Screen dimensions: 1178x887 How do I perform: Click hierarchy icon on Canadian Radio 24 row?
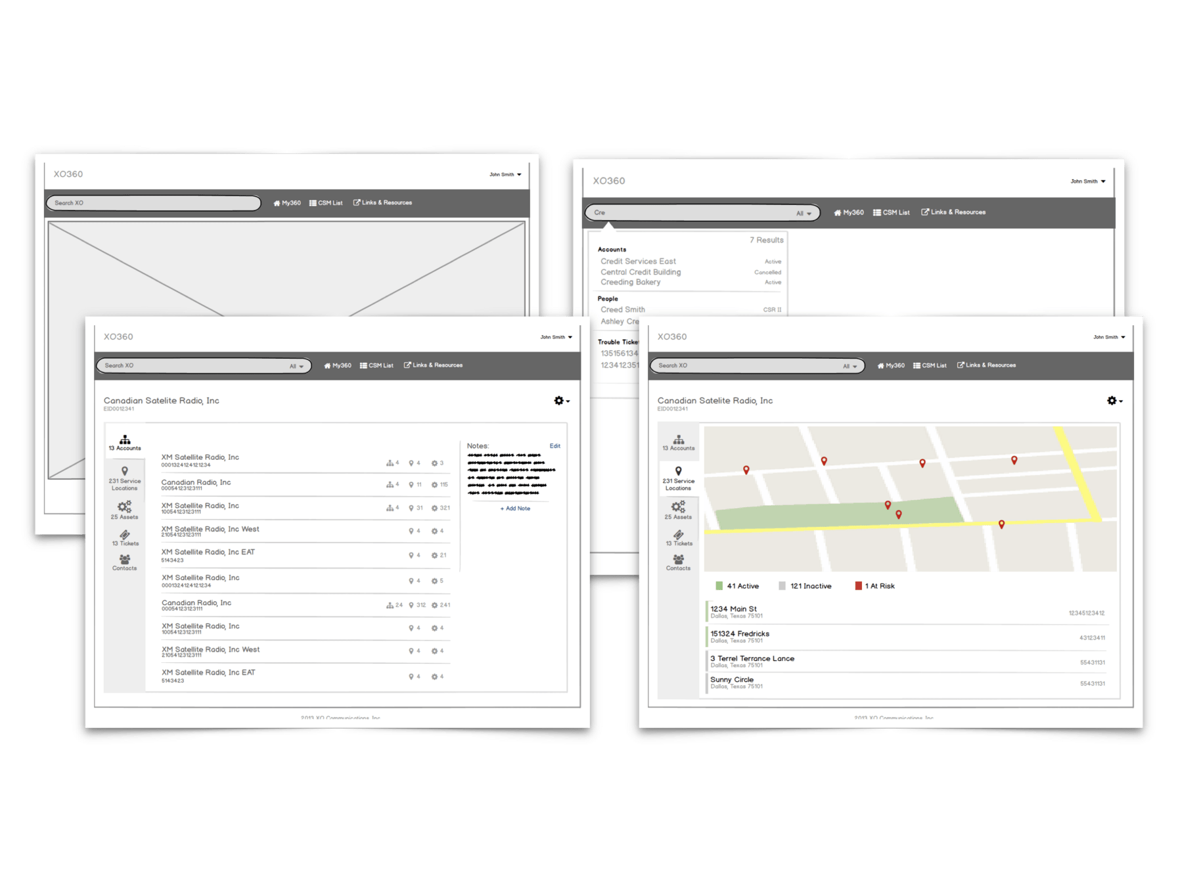coord(390,605)
